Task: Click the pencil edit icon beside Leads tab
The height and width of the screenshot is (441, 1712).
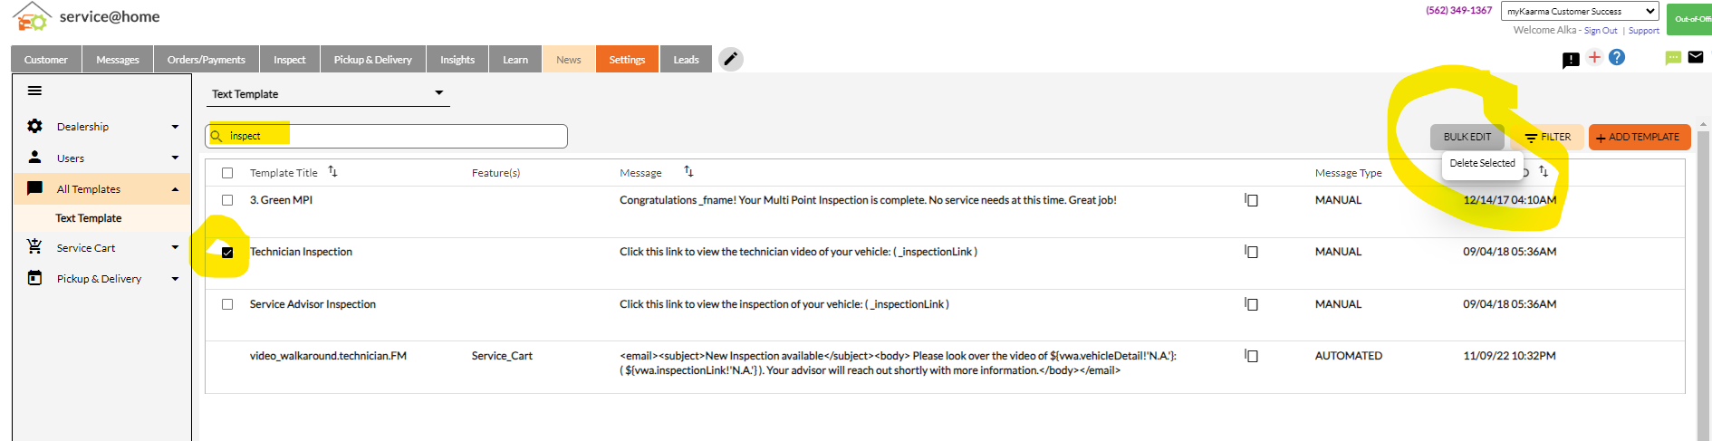Action: [731, 60]
